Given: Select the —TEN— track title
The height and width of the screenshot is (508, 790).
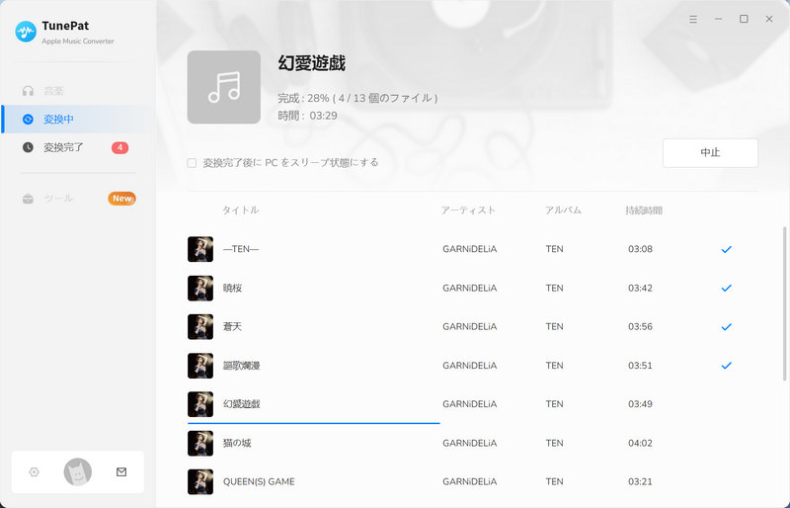Looking at the screenshot, I should pos(241,249).
